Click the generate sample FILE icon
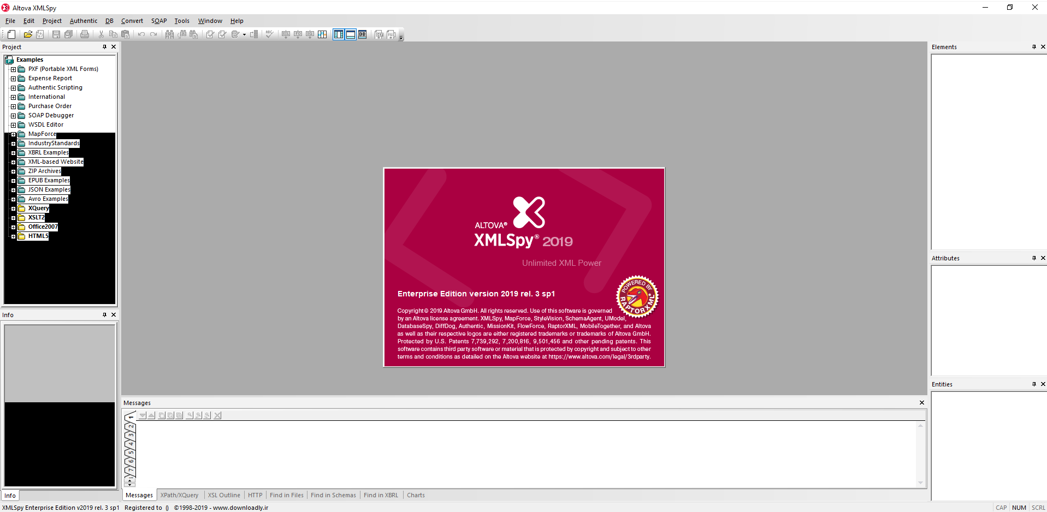1047x512 pixels. point(391,34)
